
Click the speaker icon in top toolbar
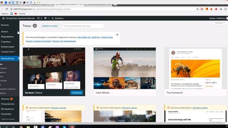[10, 2]
